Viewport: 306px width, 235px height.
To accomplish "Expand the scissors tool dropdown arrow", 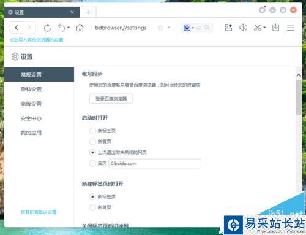I will pyautogui.click(x=264, y=28).
